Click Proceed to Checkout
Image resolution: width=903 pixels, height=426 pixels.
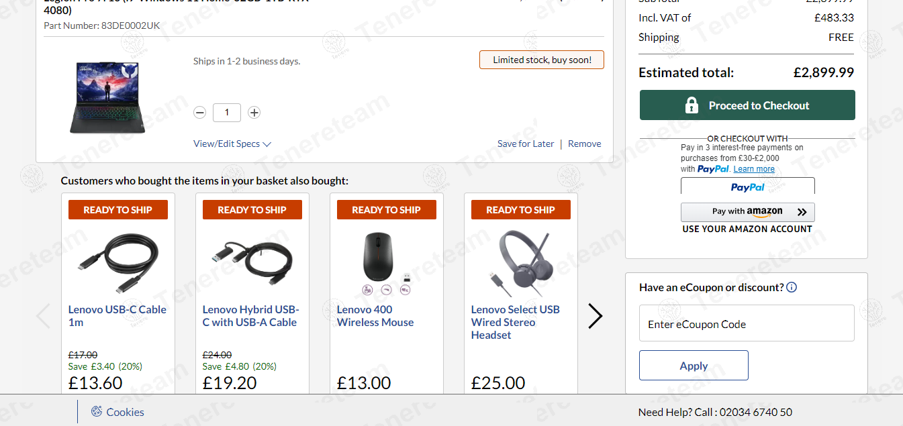747,105
